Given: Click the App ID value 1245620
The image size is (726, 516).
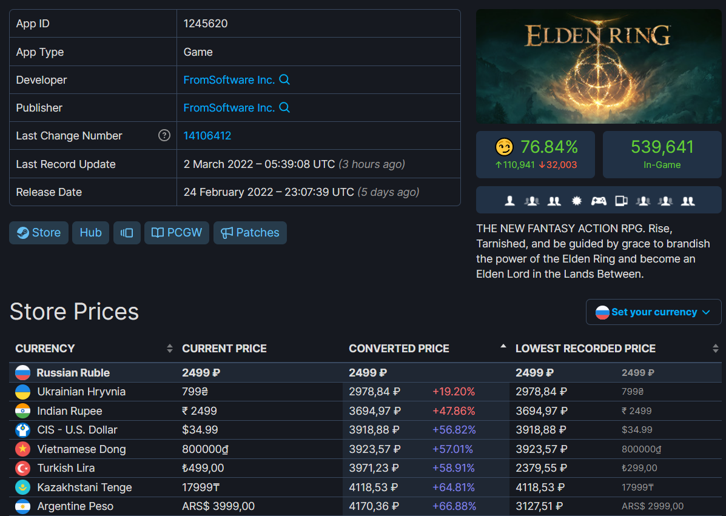Looking at the screenshot, I should click(206, 24).
